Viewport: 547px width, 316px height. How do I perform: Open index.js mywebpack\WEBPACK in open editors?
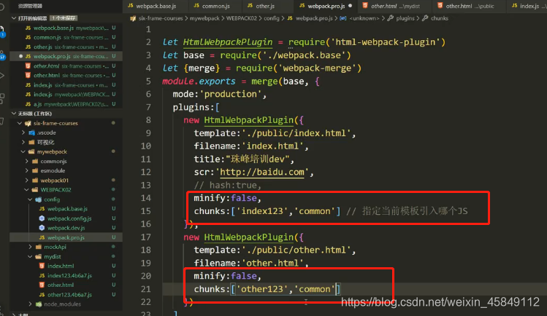pos(66,95)
